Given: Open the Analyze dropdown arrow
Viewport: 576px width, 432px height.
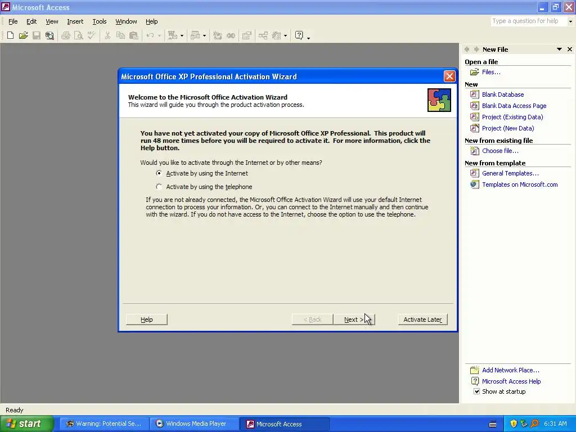Looking at the screenshot, I should pos(205,35).
